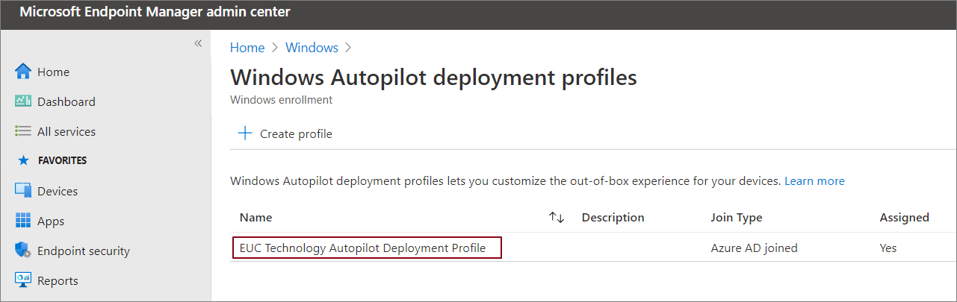Click the Reports icon in sidebar
The height and width of the screenshot is (302, 957).
23,280
